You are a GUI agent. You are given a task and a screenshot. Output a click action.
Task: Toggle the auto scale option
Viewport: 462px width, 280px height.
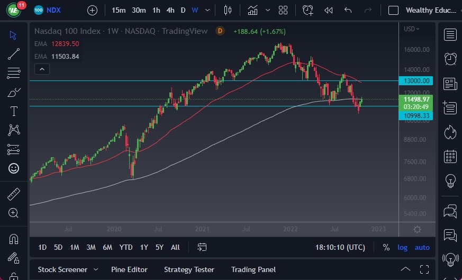422,247
